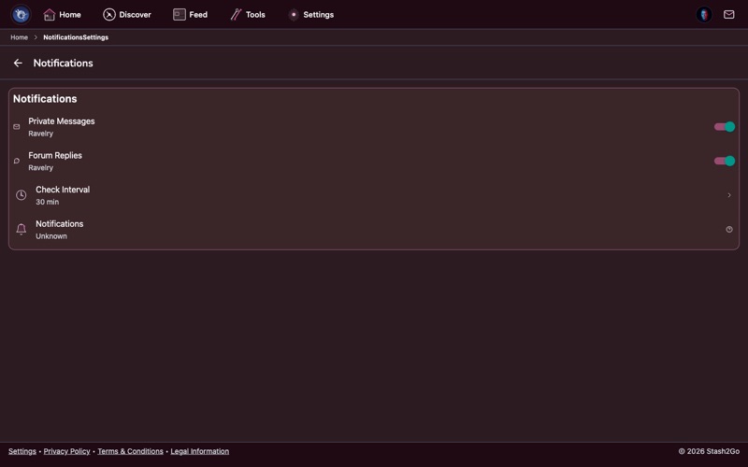Click the 30 min value
Screen dimensions: 748x467
48,202
